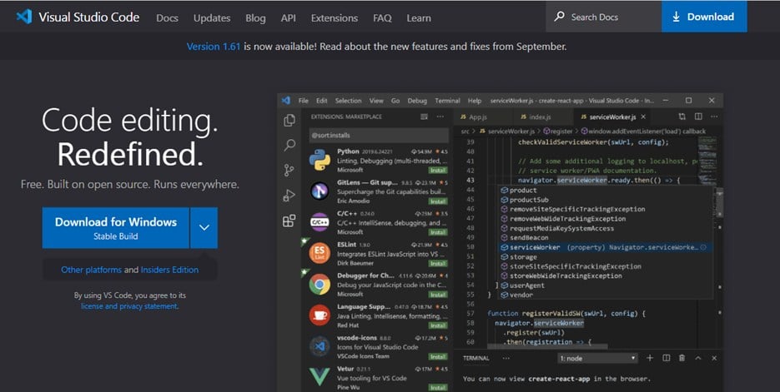Close the serviceWorker.js tab

pyautogui.click(x=643, y=117)
